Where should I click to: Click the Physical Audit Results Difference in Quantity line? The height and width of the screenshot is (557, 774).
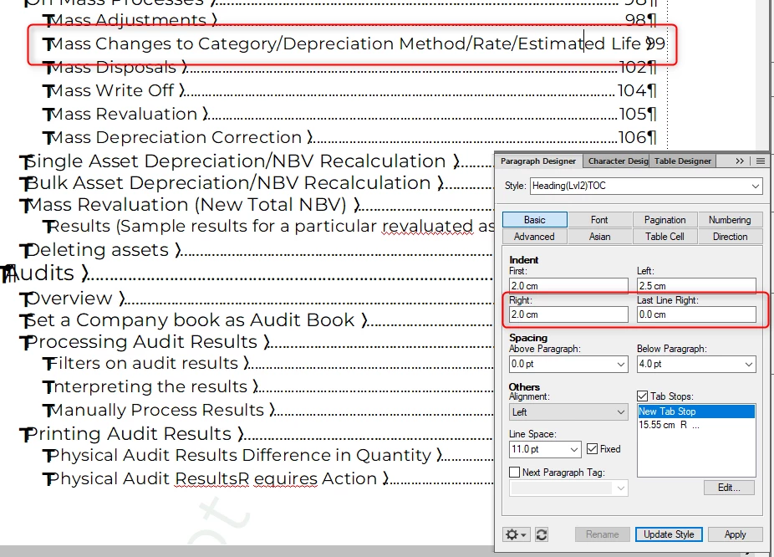click(268, 456)
